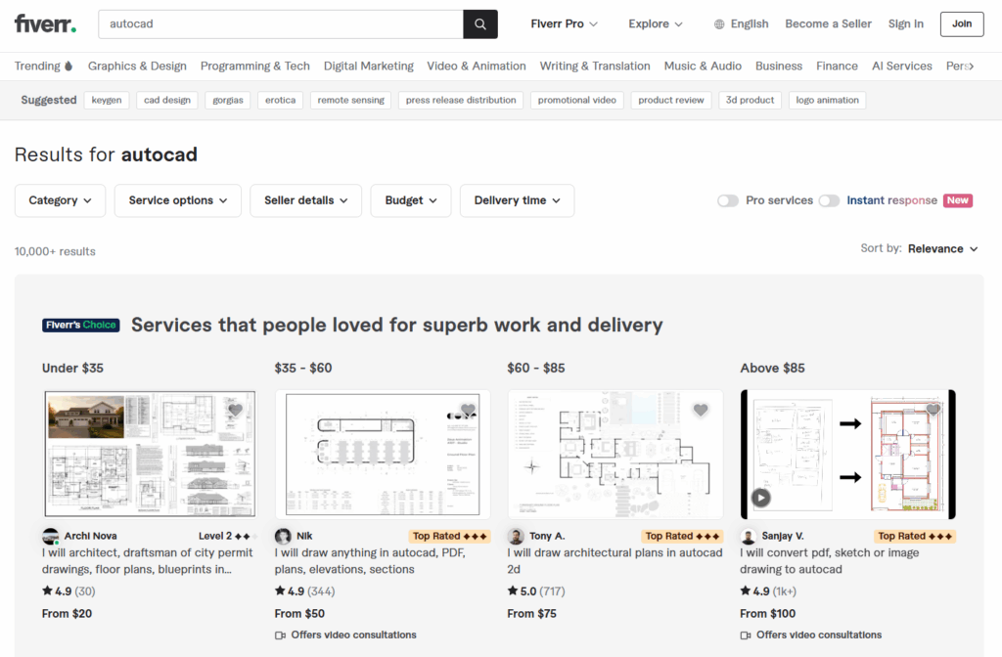
Task: Play Sanjay V.'s gig video
Action: tap(761, 497)
